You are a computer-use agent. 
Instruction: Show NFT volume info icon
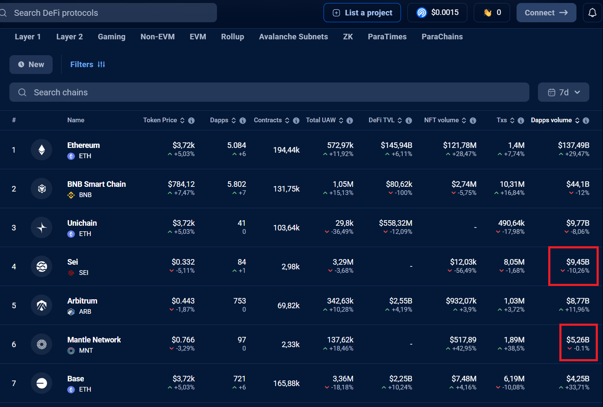tap(473, 121)
